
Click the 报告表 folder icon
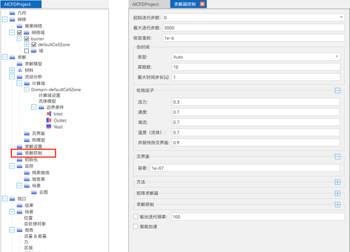27,179
